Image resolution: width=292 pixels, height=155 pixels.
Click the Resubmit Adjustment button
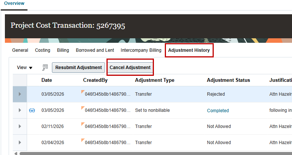[x=78, y=68]
